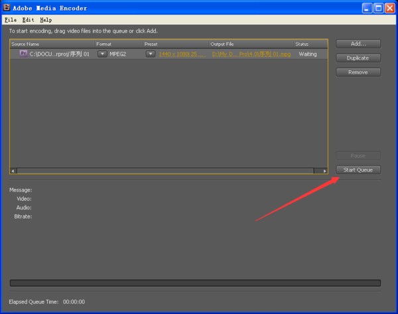Select the source entry C:\DOCU...rproj/序列 01
The image size is (398, 314).
coord(60,54)
